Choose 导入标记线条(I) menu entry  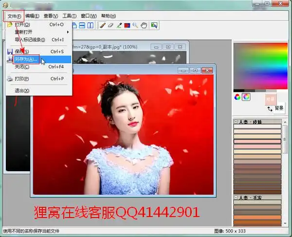[39, 39]
